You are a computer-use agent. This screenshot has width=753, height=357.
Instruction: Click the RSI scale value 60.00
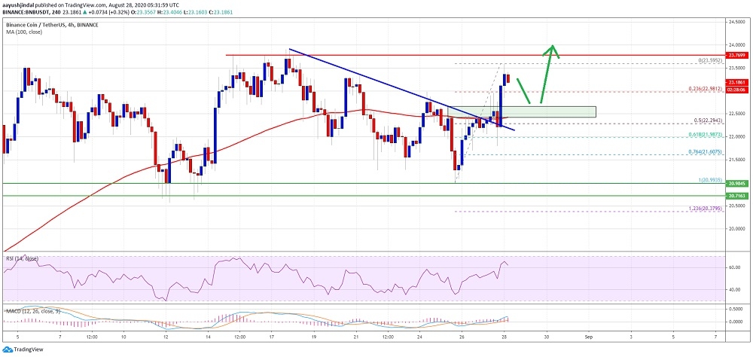(x=734, y=267)
